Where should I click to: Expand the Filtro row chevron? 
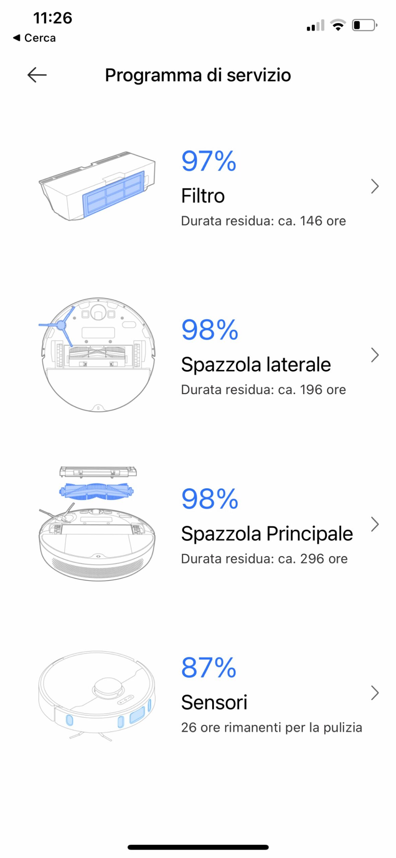(x=375, y=186)
